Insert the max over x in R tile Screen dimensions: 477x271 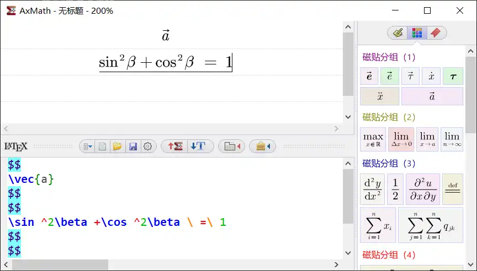[373, 139]
